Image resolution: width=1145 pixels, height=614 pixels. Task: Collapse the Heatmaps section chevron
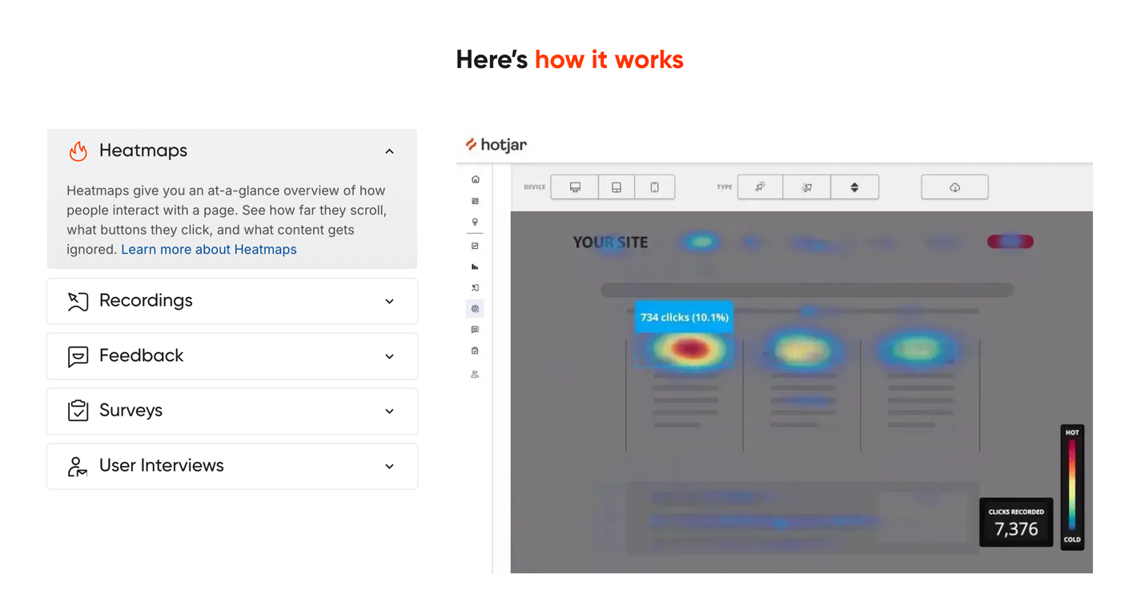[389, 151]
